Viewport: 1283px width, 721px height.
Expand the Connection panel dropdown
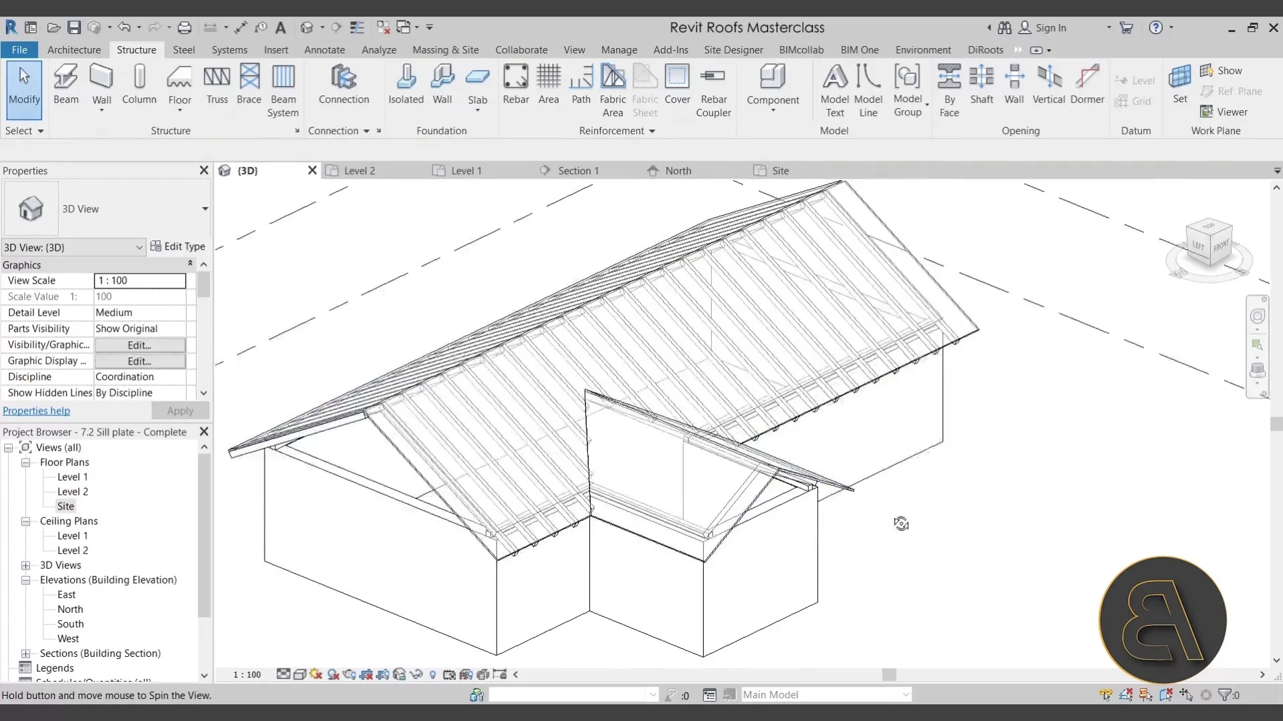[x=339, y=131]
